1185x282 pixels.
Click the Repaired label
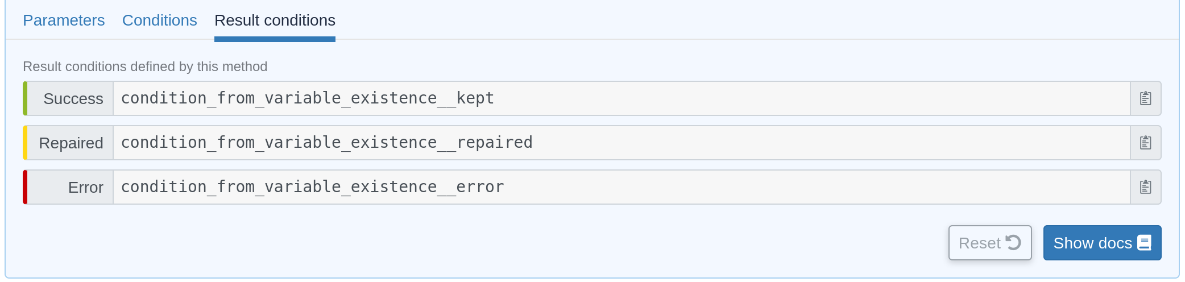[x=71, y=143]
